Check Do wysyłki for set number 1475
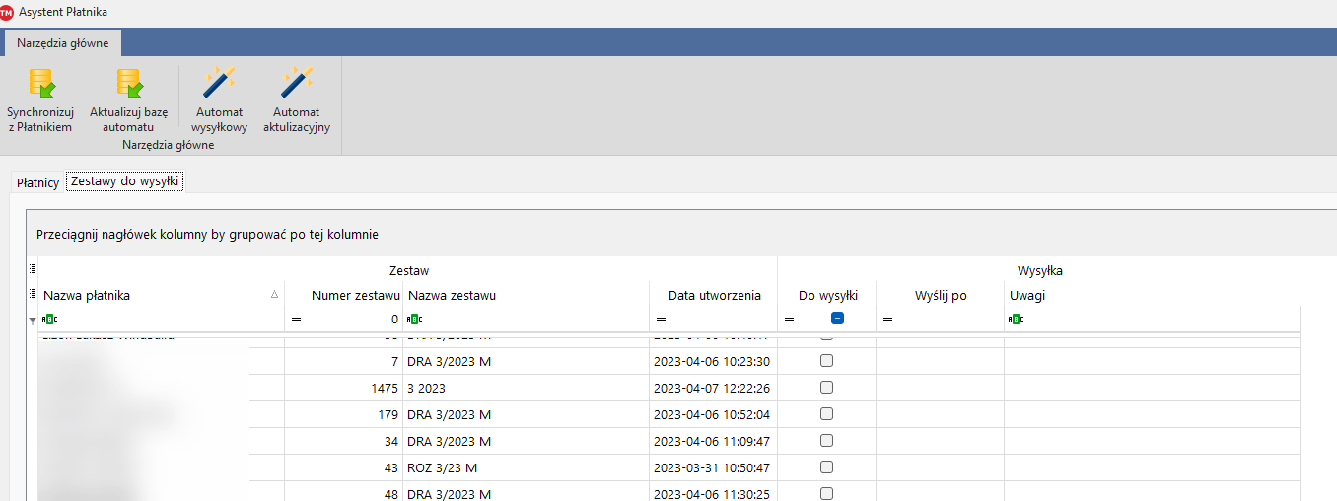Screen dimensions: 1337x501 826,388
